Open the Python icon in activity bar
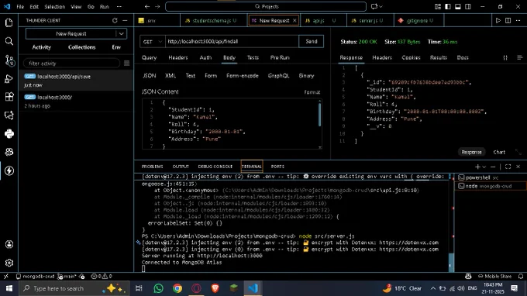 tap(9, 134)
